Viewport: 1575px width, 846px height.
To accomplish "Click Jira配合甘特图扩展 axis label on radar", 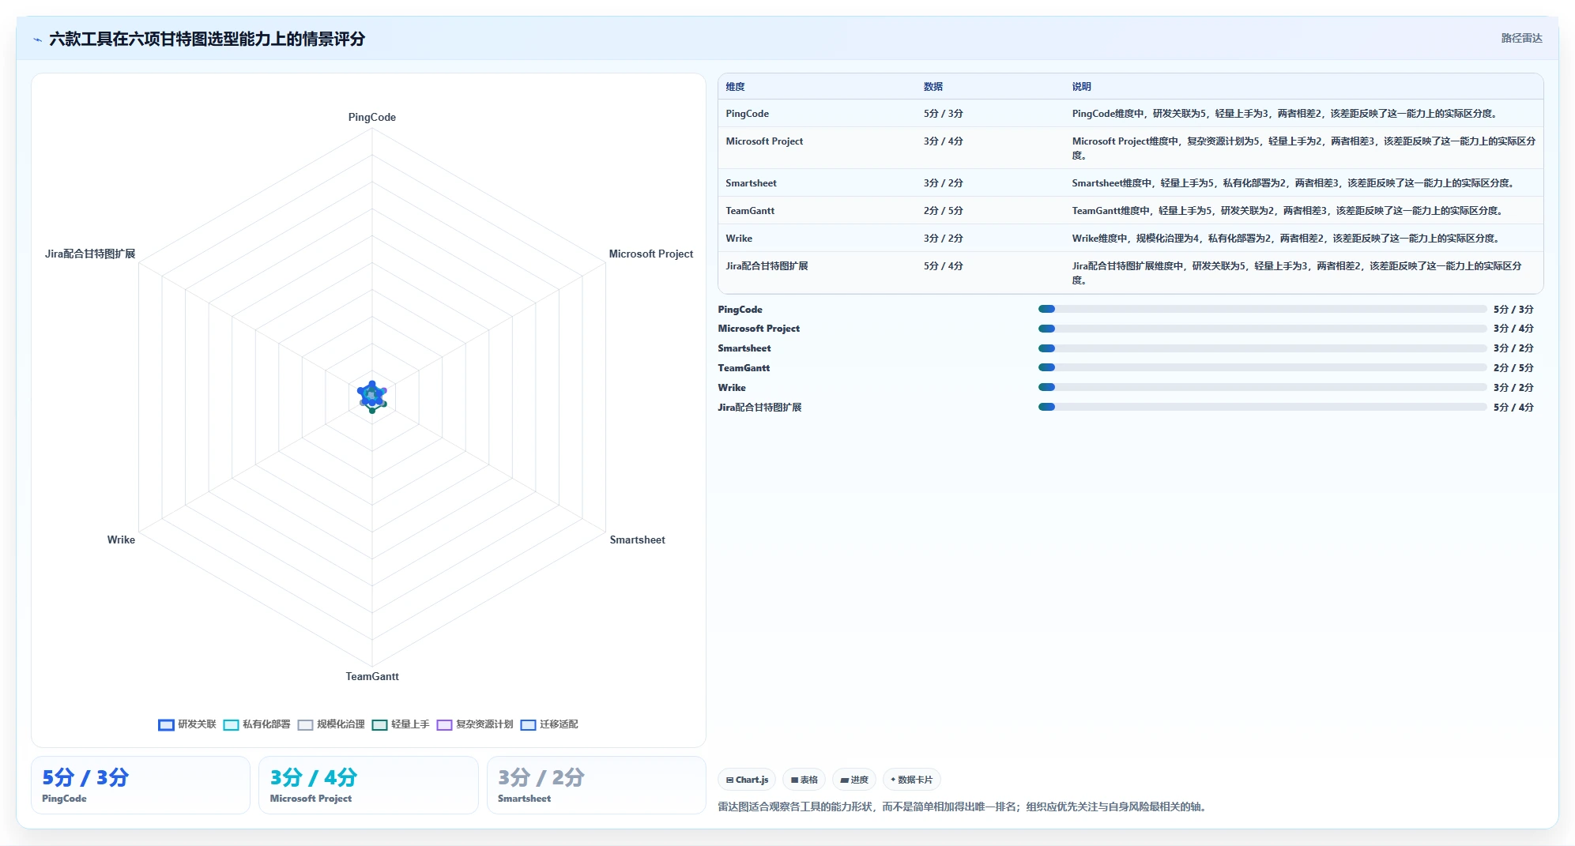I will pyautogui.click(x=90, y=254).
